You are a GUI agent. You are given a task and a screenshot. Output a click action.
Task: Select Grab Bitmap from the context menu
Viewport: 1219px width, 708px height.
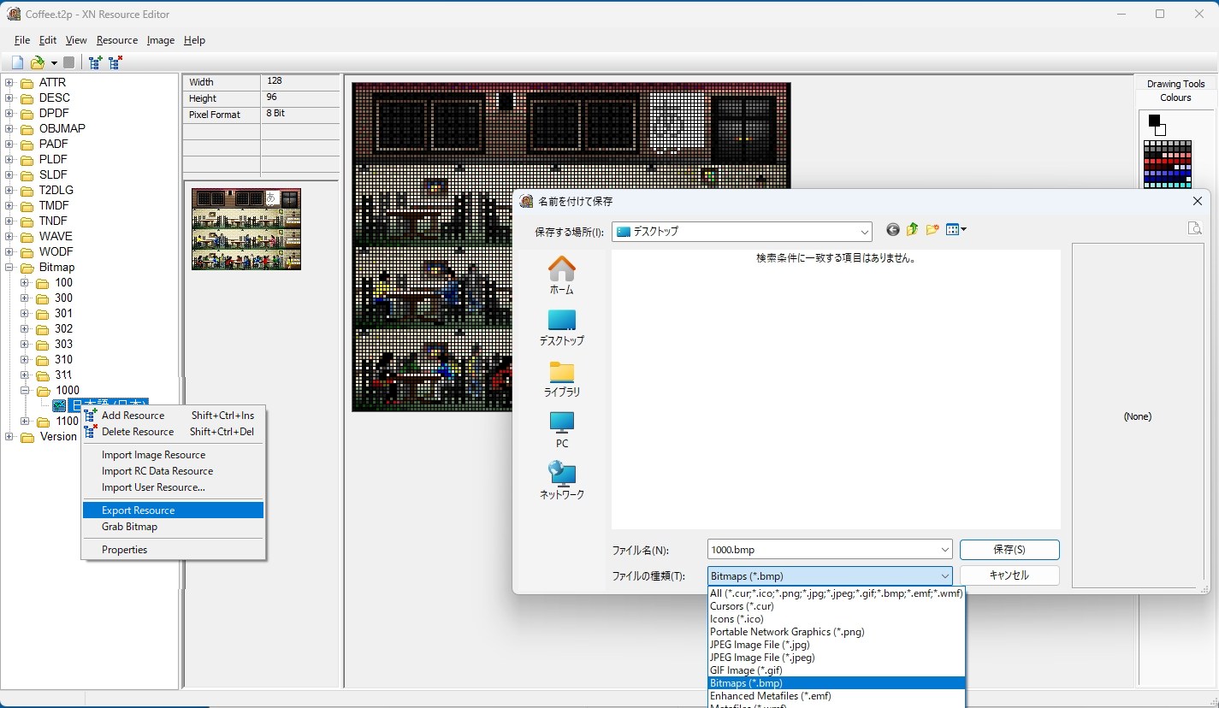tap(129, 527)
